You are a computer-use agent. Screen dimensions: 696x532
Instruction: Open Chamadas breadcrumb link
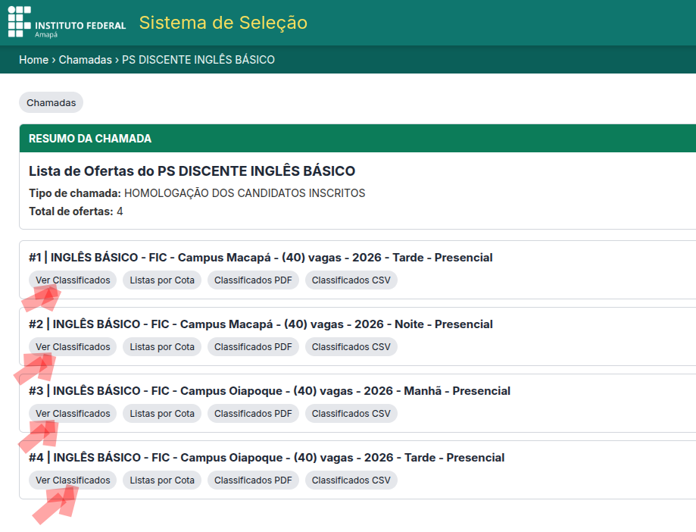point(85,60)
